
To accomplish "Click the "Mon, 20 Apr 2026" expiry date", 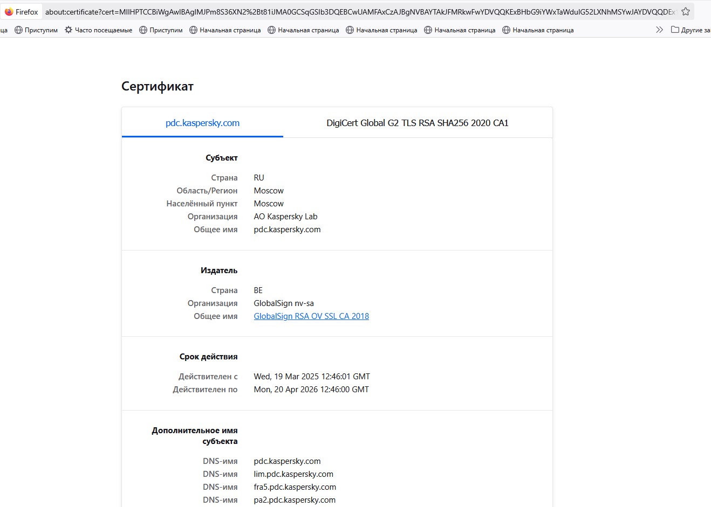I will coord(311,390).
